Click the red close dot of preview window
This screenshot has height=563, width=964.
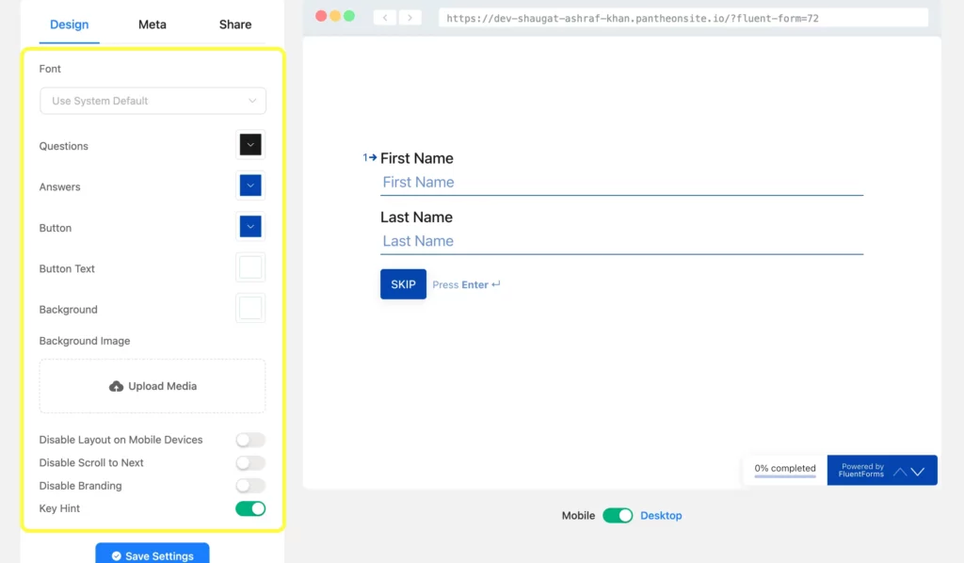pyautogui.click(x=321, y=16)
